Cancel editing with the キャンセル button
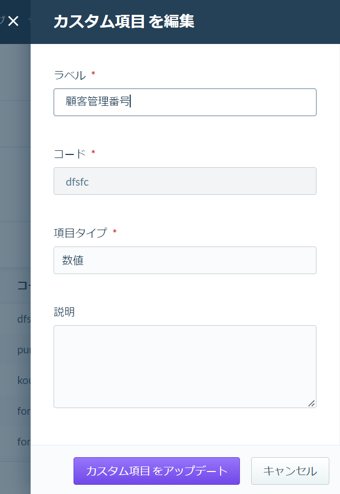This screenshot has height=494, width=340. pos(290,471)
